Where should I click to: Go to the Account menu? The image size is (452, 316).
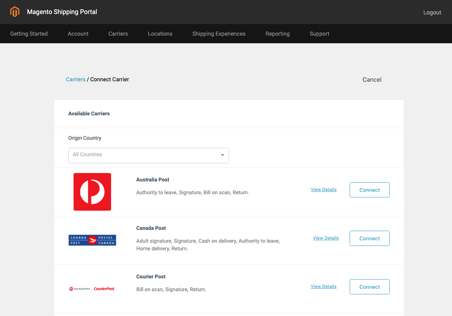pyautogui.click(x=78, y=34)
